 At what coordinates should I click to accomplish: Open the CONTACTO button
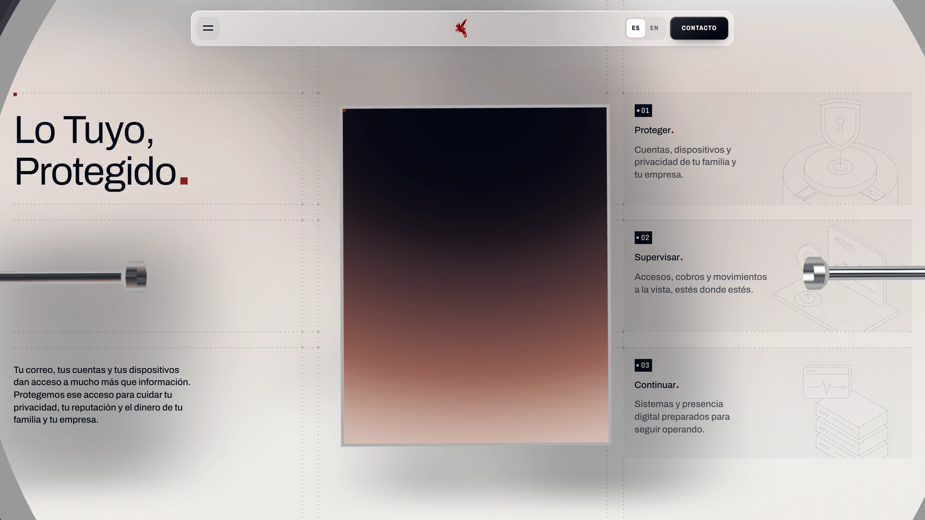699,28
